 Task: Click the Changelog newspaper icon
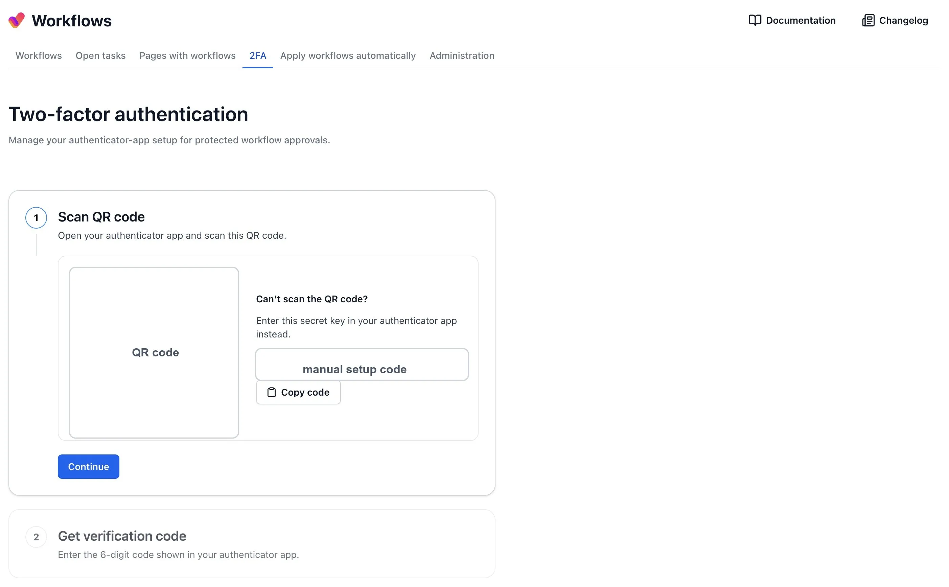(868, 20)
